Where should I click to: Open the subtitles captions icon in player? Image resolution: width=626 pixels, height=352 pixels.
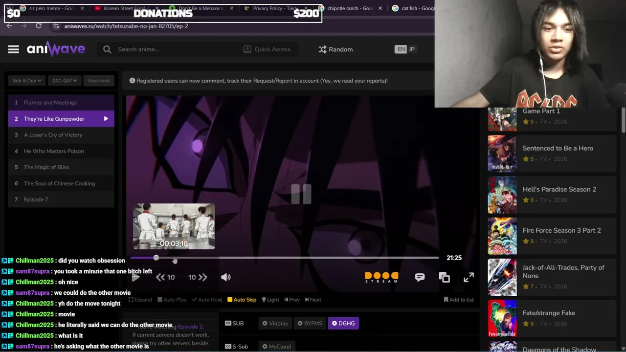pyautogui.click(x=420, y=277)
